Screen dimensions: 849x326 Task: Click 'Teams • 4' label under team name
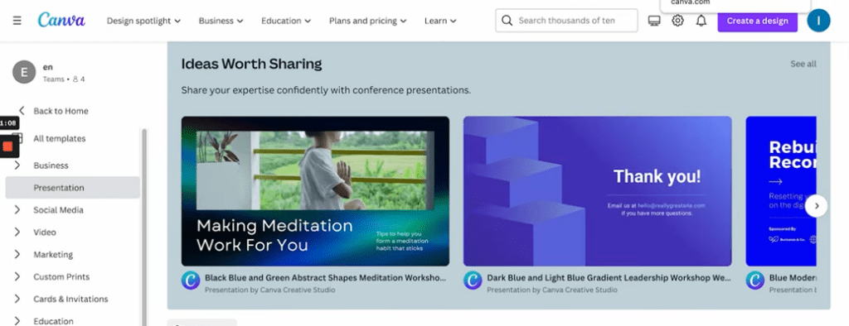pos(64,79)
